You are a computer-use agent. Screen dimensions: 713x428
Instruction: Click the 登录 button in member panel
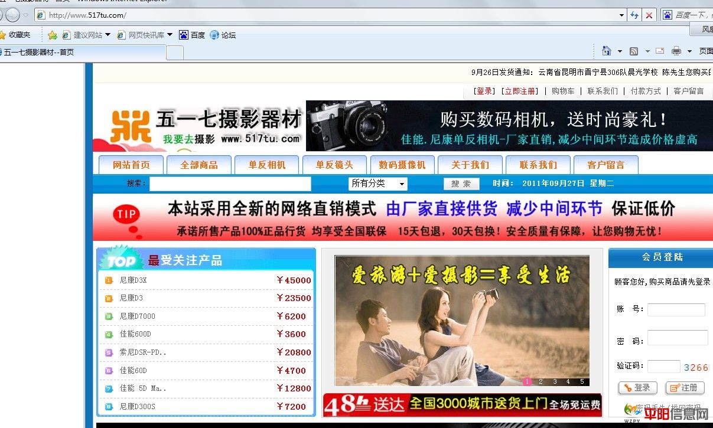click(x=637, y=388)
